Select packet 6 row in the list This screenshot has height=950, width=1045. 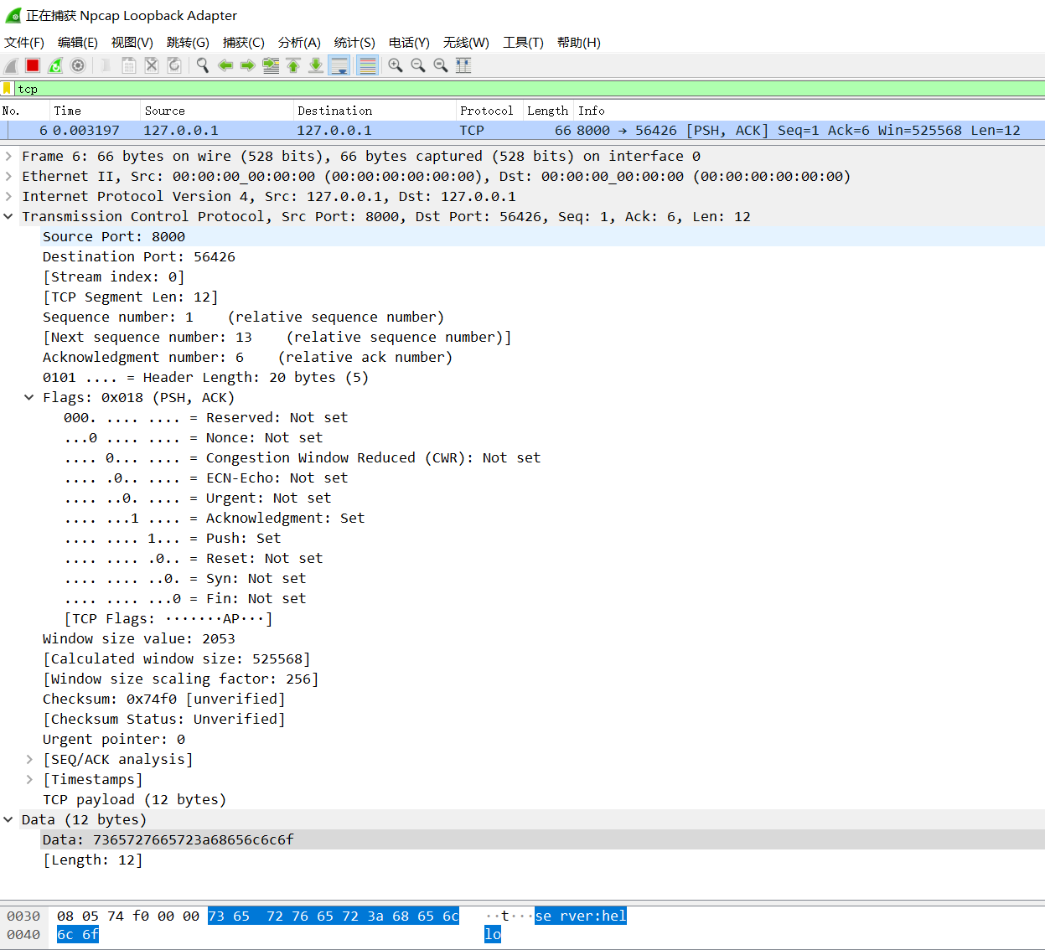click(x=503, y=130)
